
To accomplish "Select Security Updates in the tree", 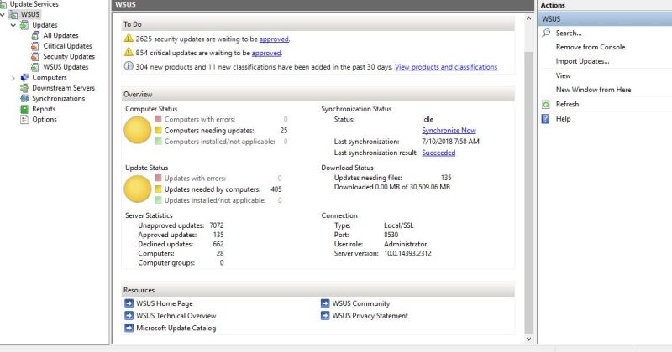I will 69,56.
